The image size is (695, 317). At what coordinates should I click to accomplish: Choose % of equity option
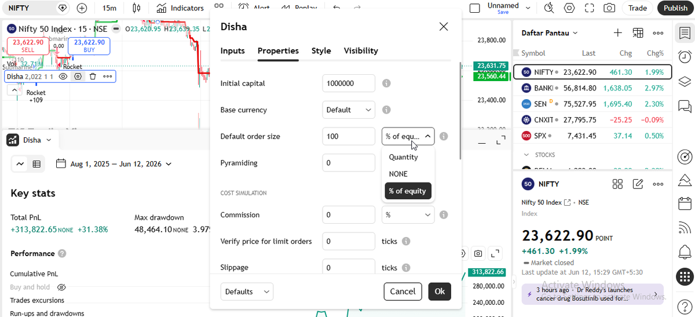coord(408,191)
